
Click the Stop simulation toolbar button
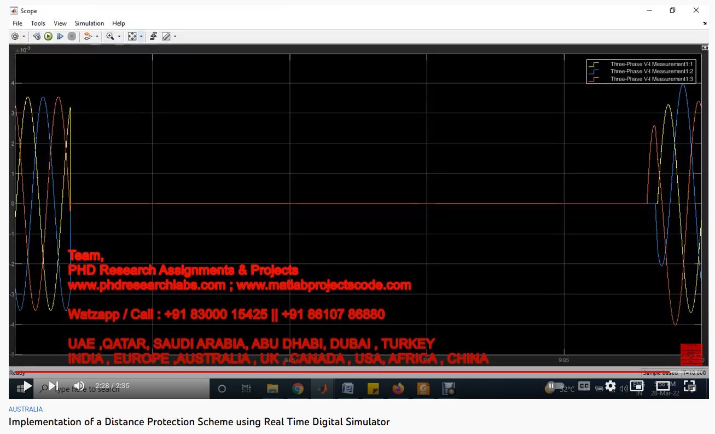(72, 37)
